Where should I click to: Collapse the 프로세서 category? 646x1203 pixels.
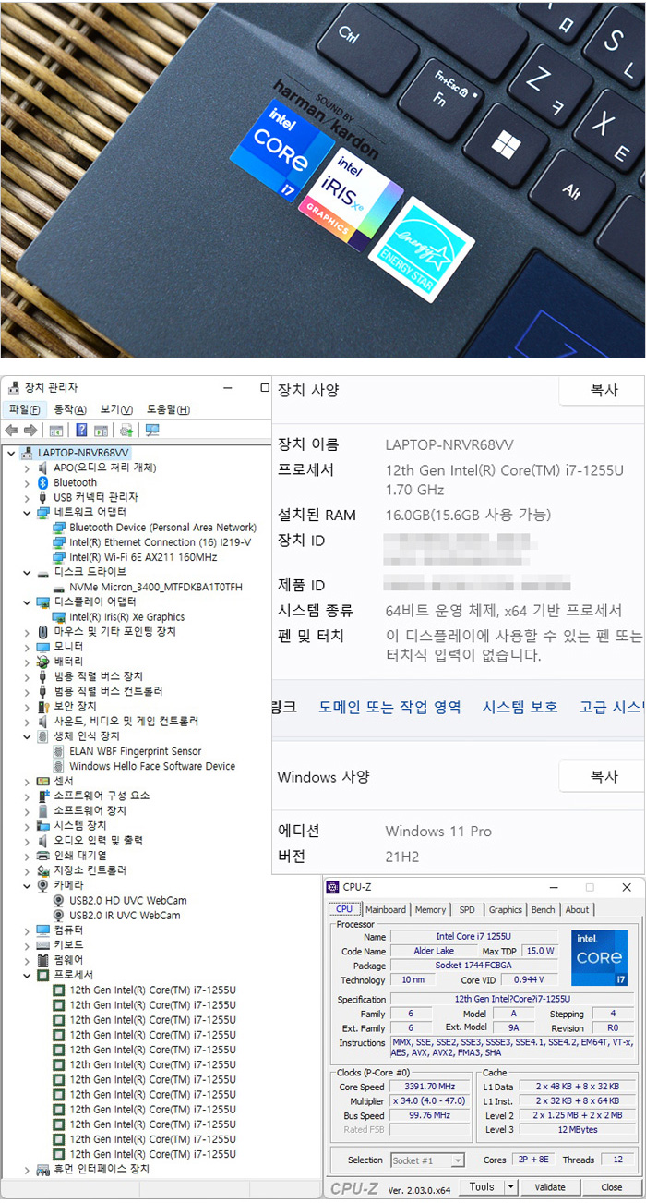(x=28, y=975)
